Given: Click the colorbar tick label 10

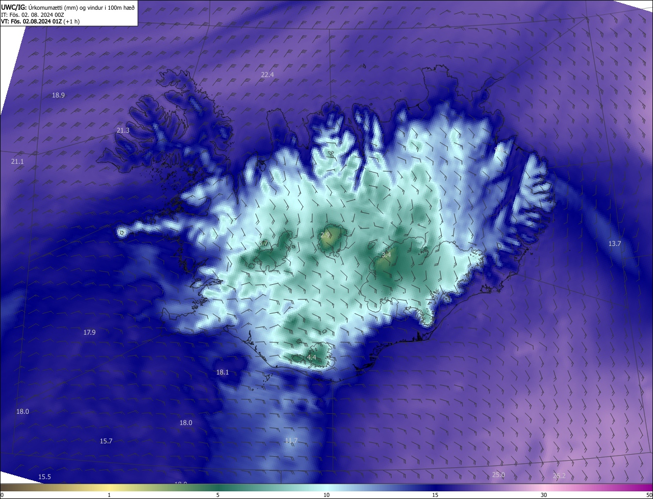Looking at the screenshot, I should pyautogui.click(x=326, y=495).
